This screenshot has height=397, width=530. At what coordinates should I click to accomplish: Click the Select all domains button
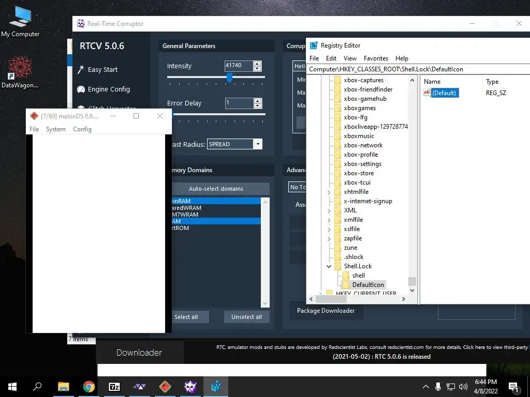tap(190, 317)
